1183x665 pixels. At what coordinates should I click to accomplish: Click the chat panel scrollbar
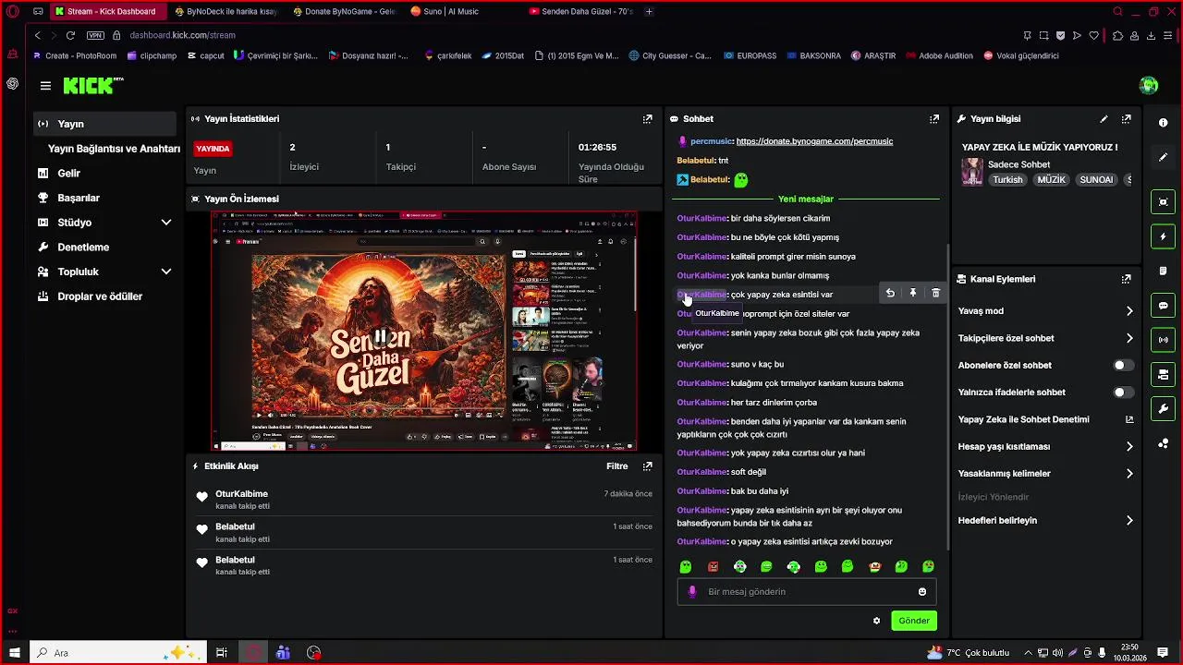pos(948,397)
